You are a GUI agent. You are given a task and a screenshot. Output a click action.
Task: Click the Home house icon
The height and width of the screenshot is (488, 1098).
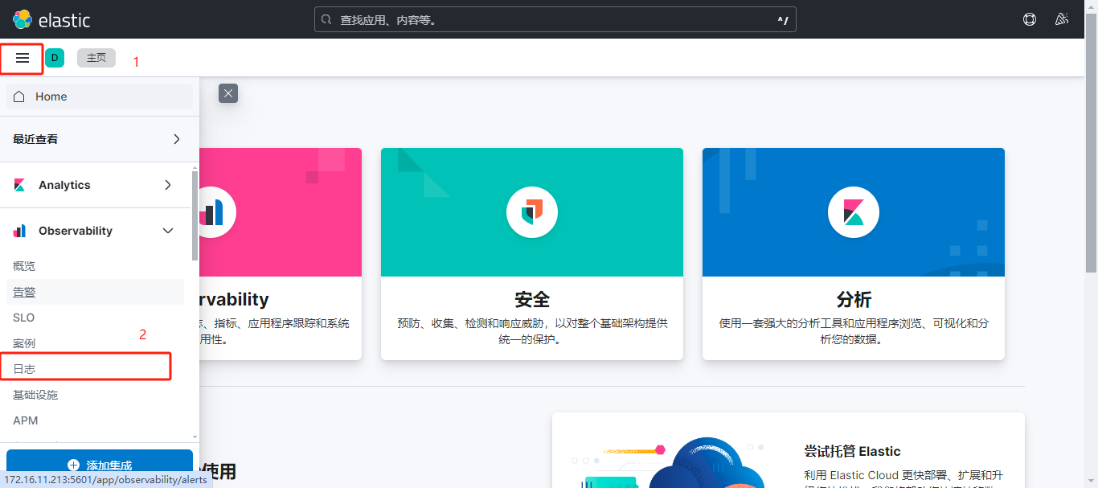19,96
